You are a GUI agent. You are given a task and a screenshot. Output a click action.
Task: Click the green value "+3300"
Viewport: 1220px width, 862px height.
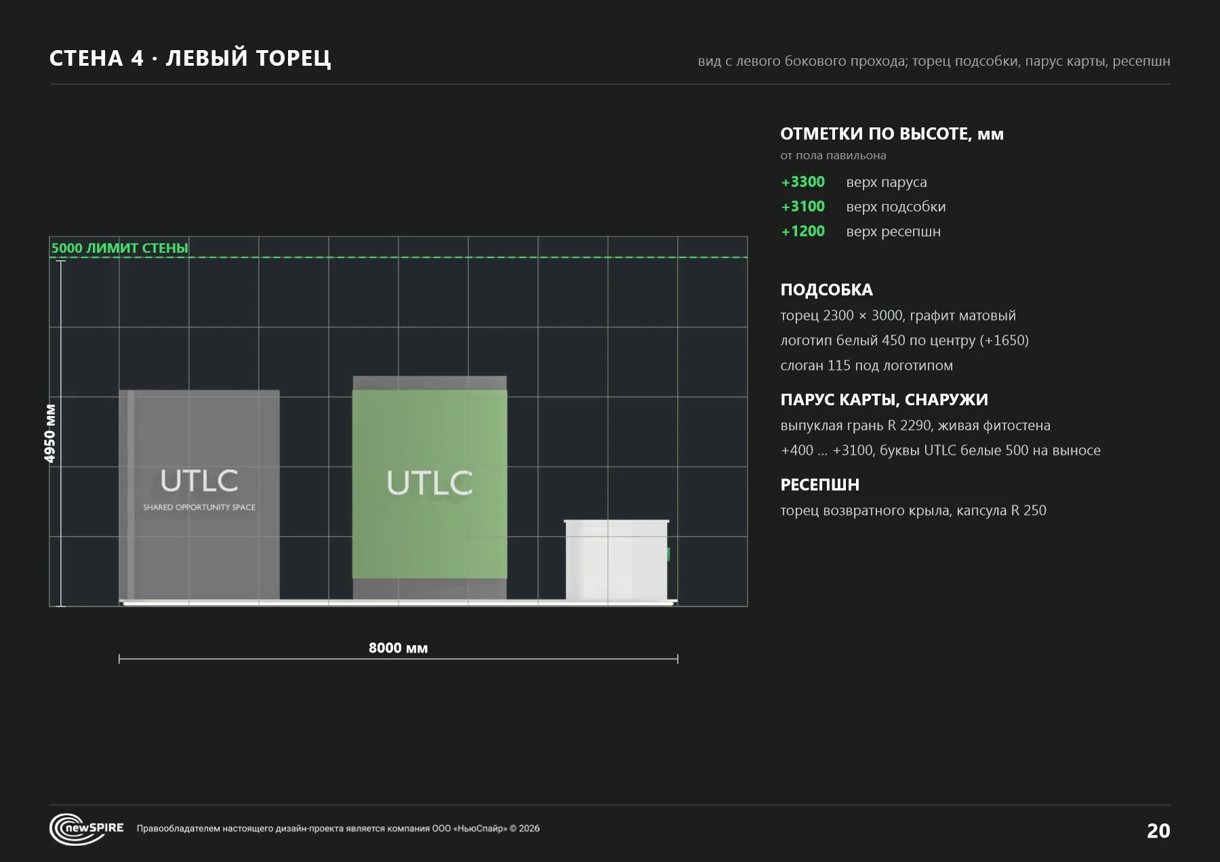[803, 182]
